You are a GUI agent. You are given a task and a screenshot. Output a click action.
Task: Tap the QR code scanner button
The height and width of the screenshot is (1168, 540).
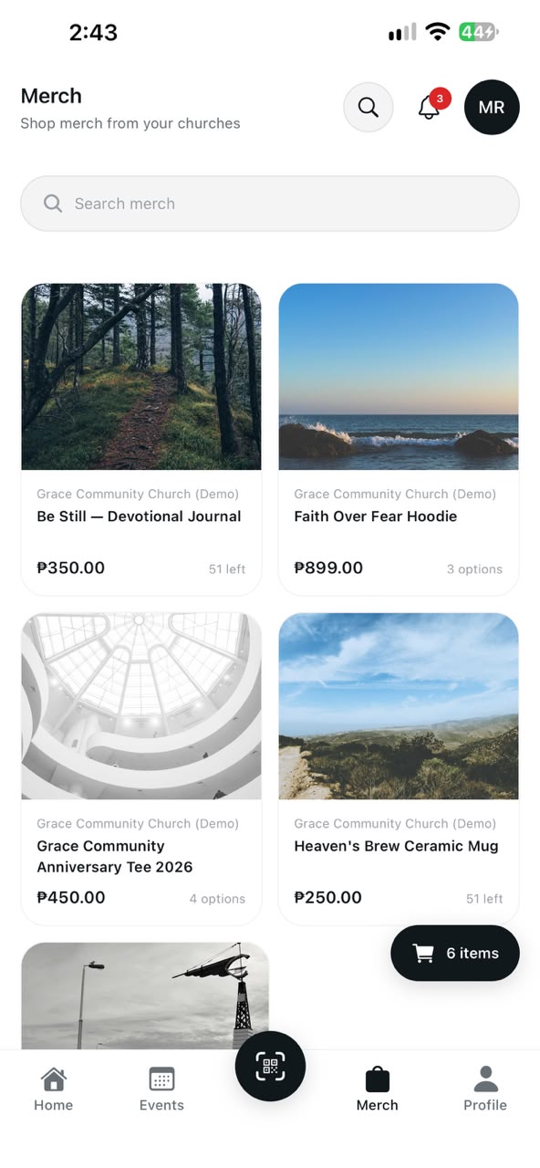pyautogui.click(x=270, y=1066)
